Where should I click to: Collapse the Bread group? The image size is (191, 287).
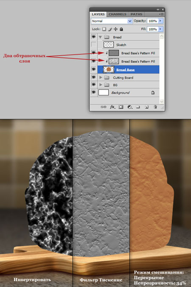100,37
